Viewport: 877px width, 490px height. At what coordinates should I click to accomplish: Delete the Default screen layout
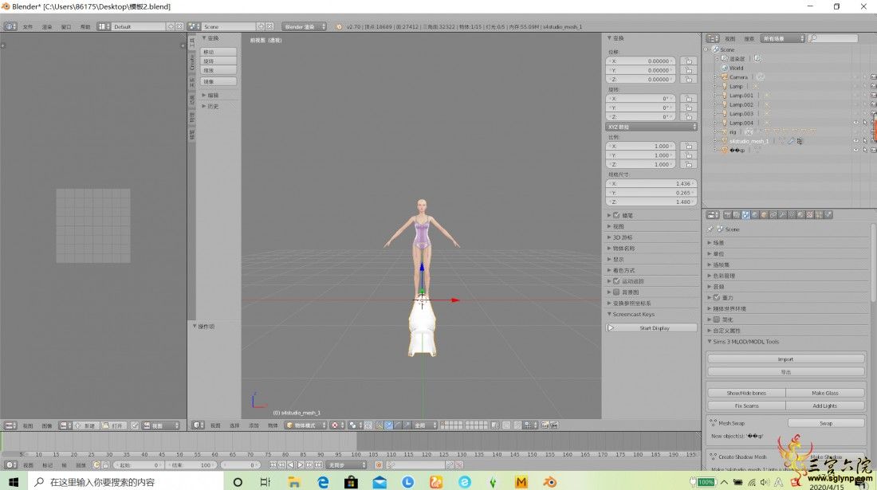pos(179,26)
